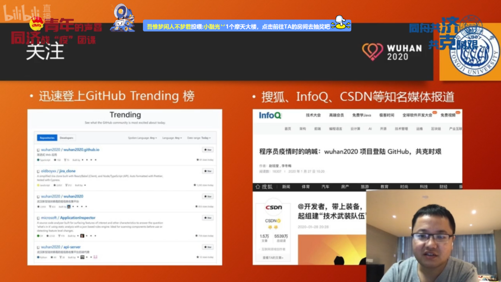Expand the Language filter dropdown
Screen dimensions: 501x282
coord(172,138)
